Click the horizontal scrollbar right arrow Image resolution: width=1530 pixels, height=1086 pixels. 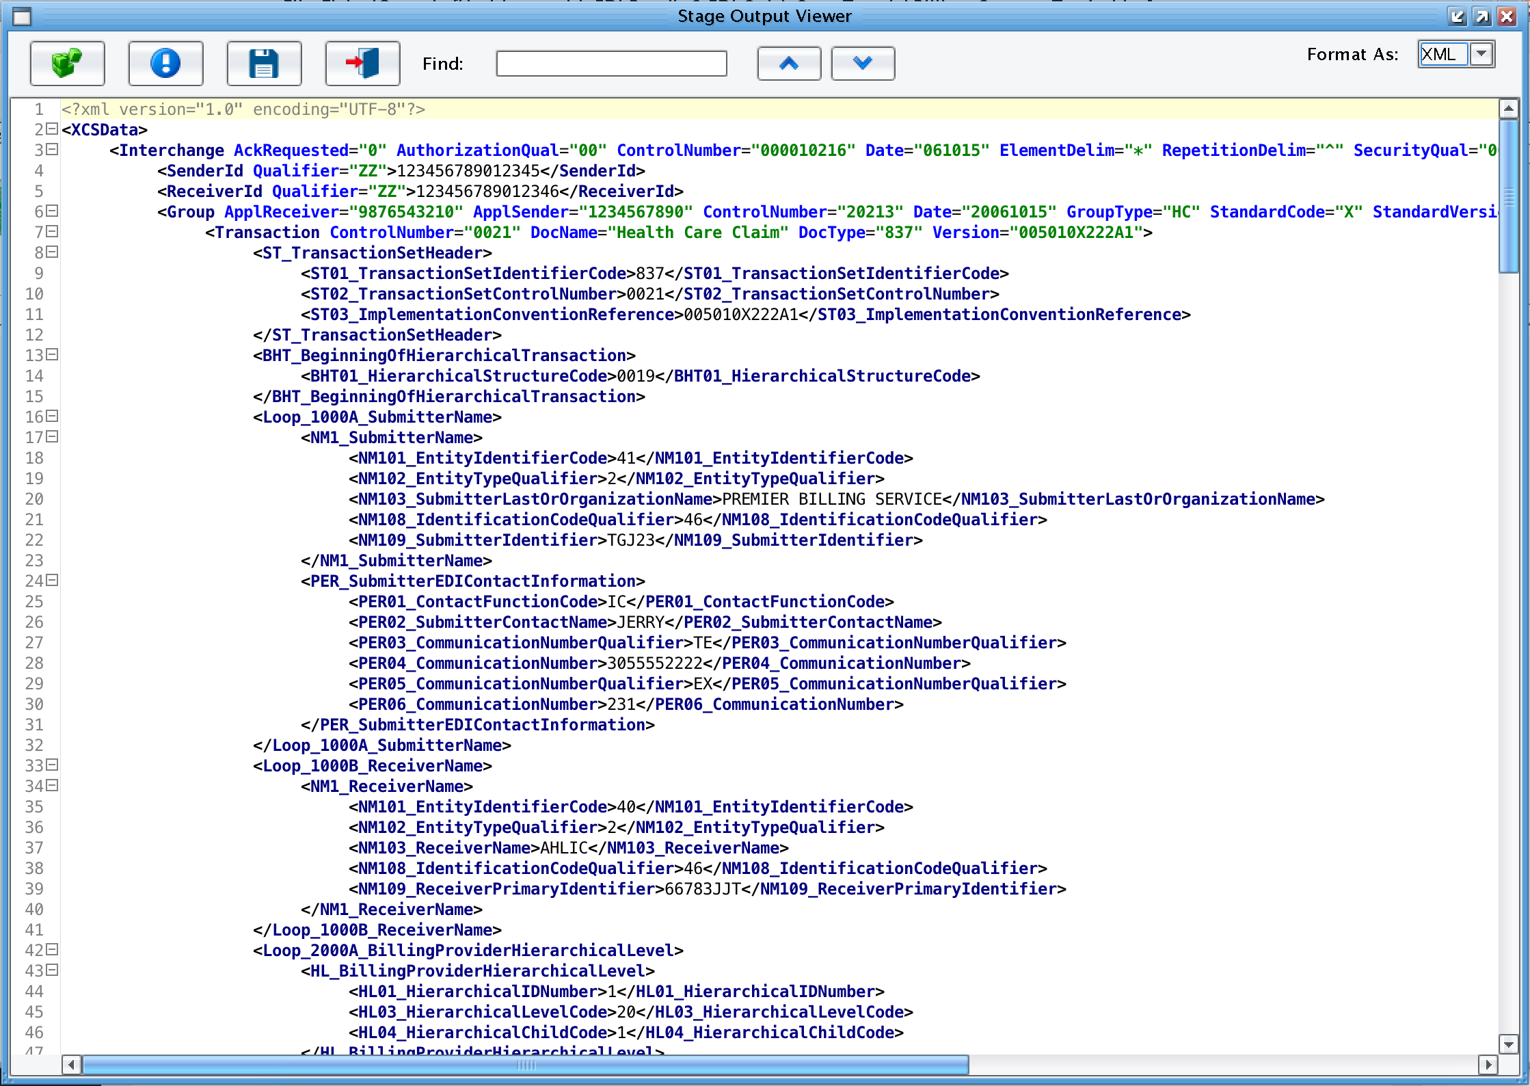pyautogui.click(x=1488, y=1065)
